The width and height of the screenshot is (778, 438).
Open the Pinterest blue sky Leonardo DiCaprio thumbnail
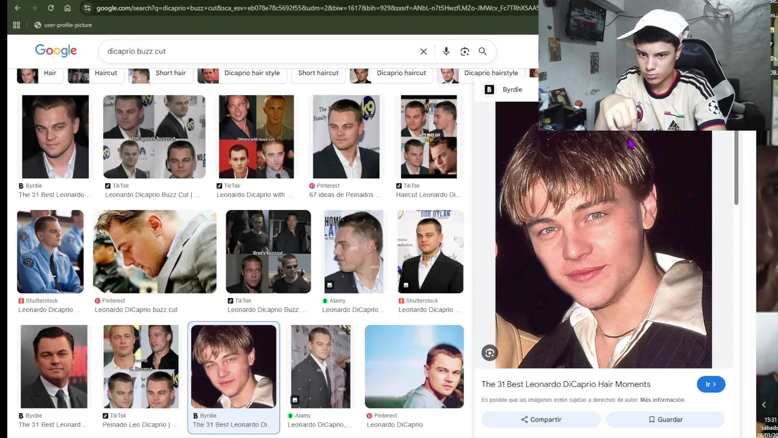click(x=414, y=366)
